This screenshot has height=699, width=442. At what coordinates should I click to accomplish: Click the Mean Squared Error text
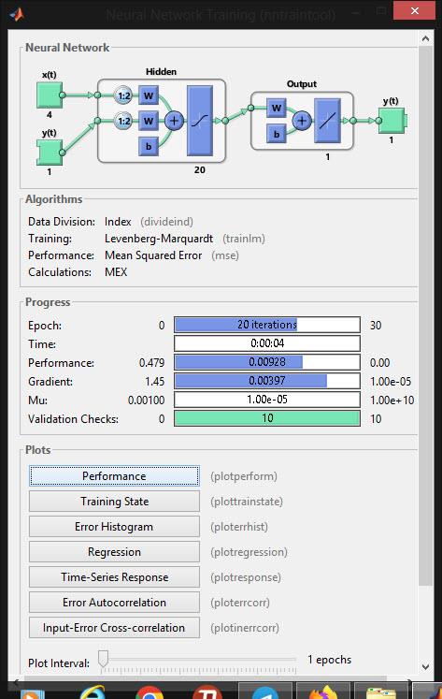click(153, 255)
